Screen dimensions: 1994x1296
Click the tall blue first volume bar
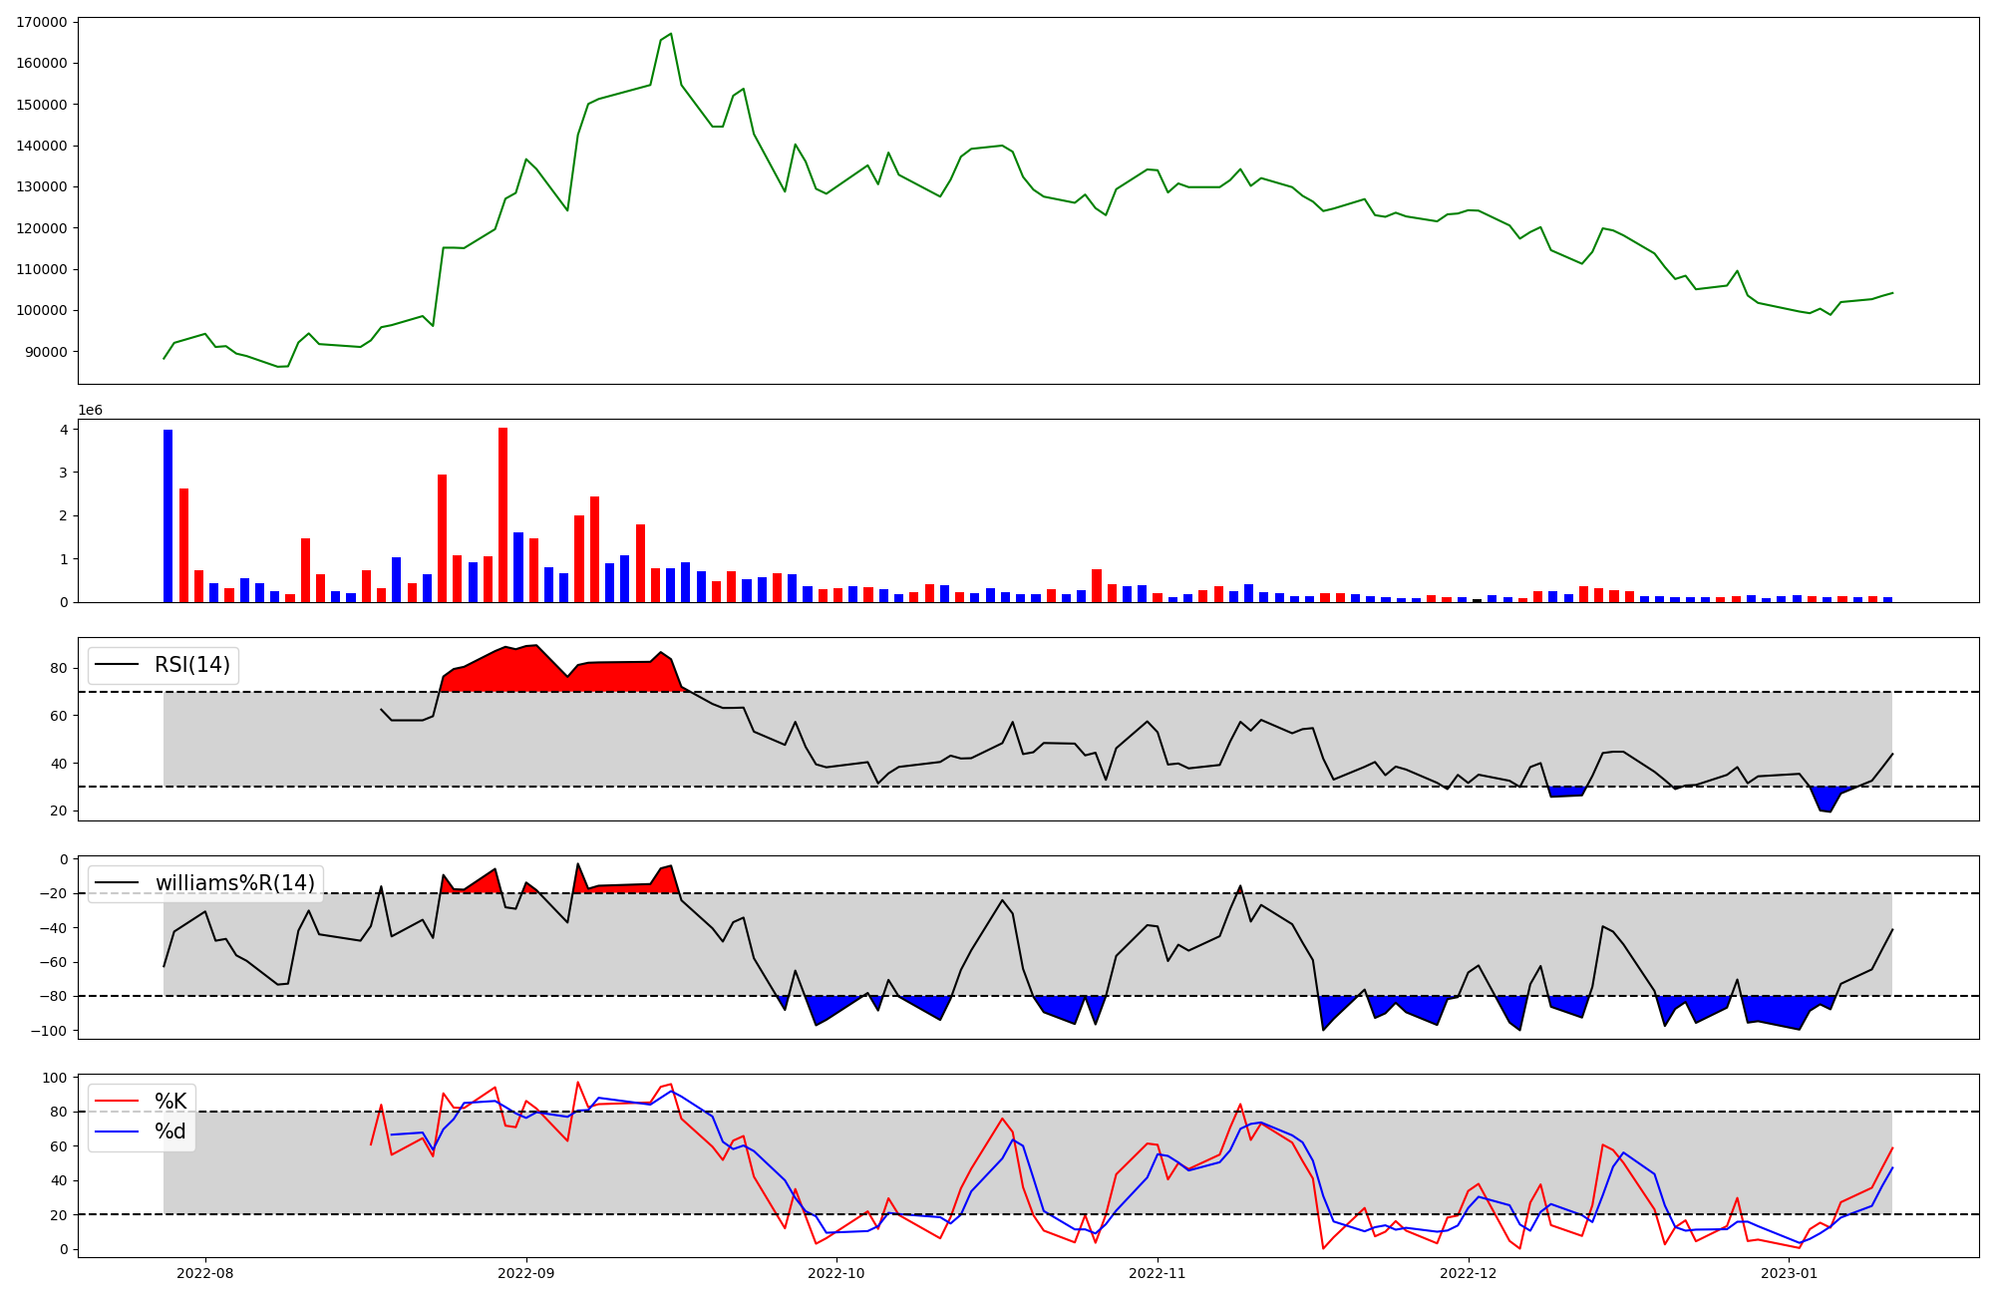coord(167,515)
